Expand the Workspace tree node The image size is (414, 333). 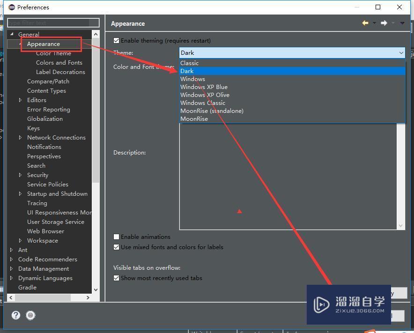click(x=20, y=241)
